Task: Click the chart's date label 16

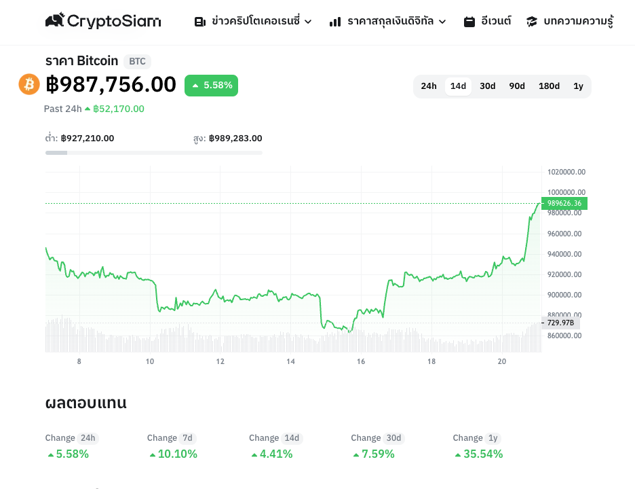Action: (361, 361)
